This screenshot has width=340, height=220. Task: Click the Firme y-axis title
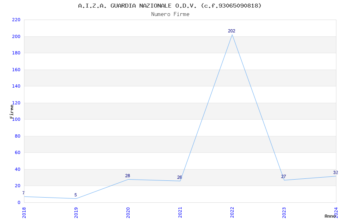pos(12,112)
